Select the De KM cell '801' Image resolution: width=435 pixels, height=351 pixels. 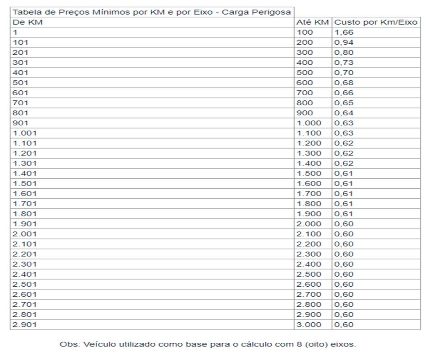152,113
